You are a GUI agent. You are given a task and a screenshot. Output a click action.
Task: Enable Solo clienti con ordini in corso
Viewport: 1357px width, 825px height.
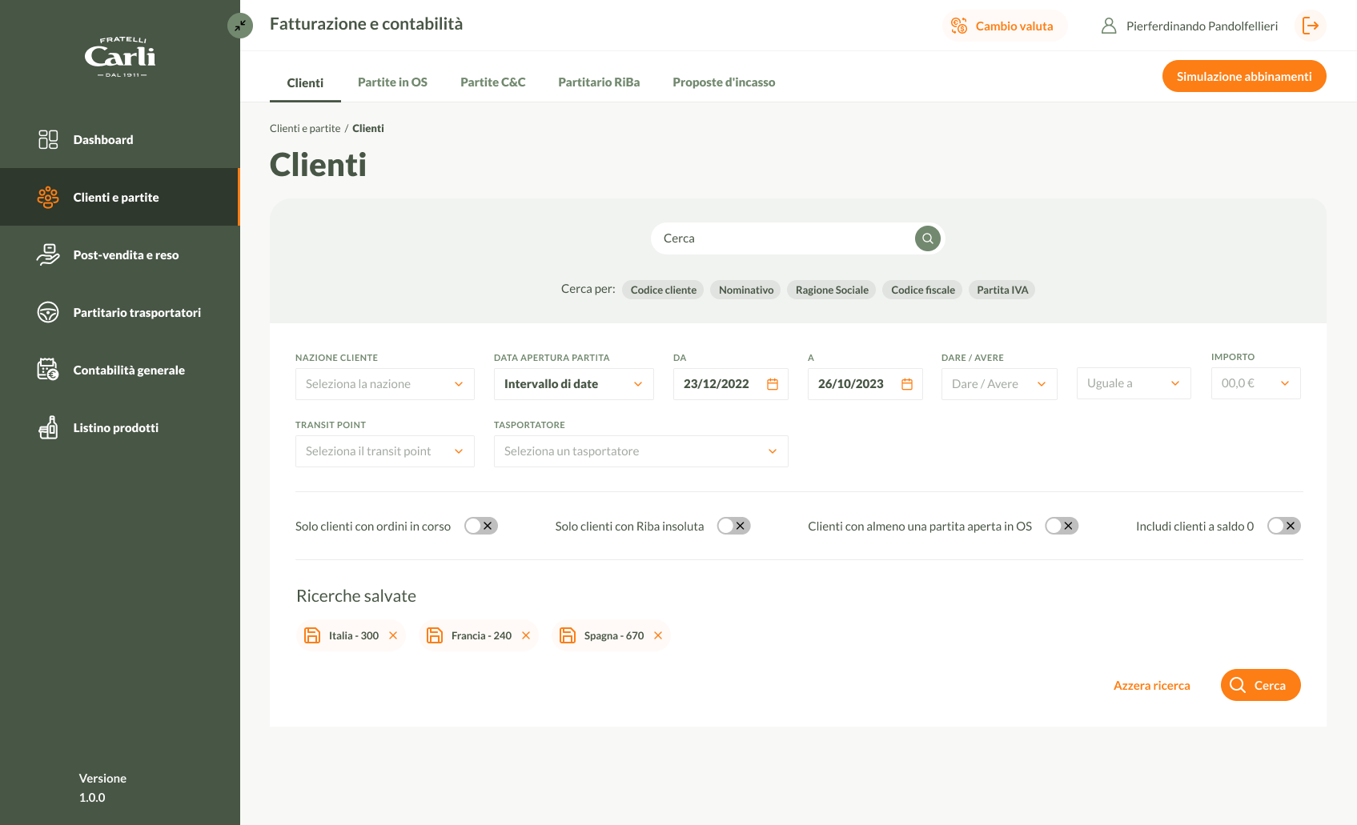[481, 526]
